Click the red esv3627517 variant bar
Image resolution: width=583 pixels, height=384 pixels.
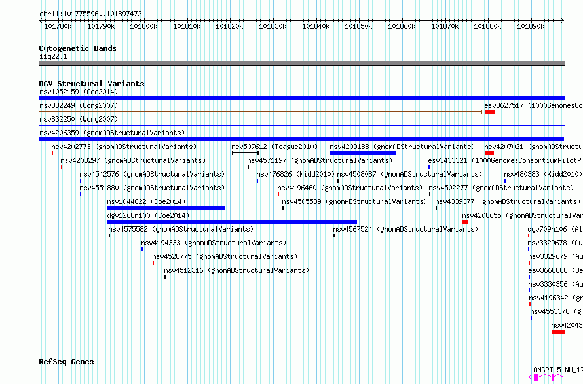click(x=489, y=112)
